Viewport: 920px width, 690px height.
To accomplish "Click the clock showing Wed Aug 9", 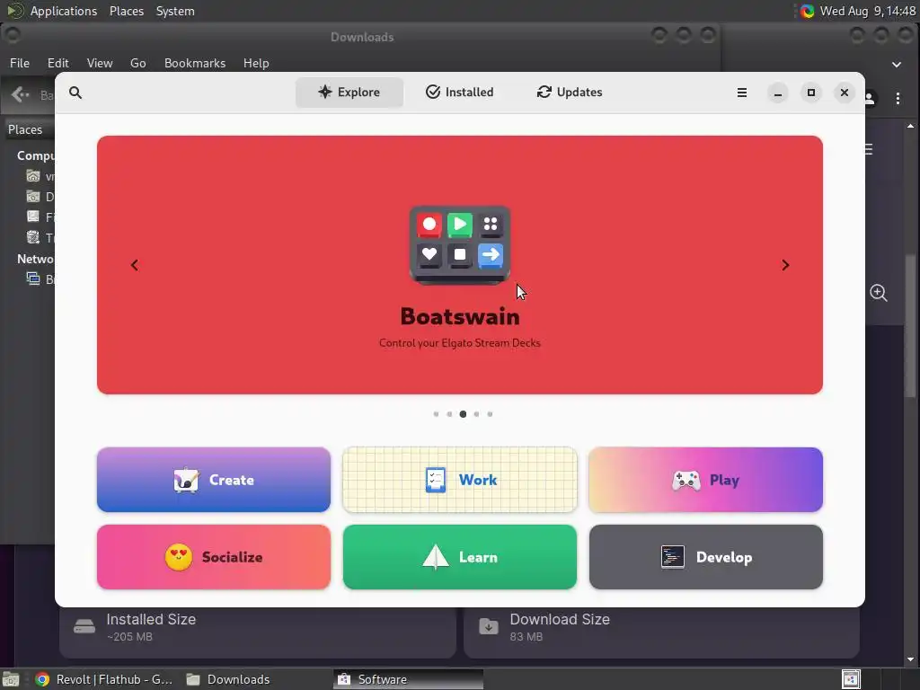I will coord(867,11).
